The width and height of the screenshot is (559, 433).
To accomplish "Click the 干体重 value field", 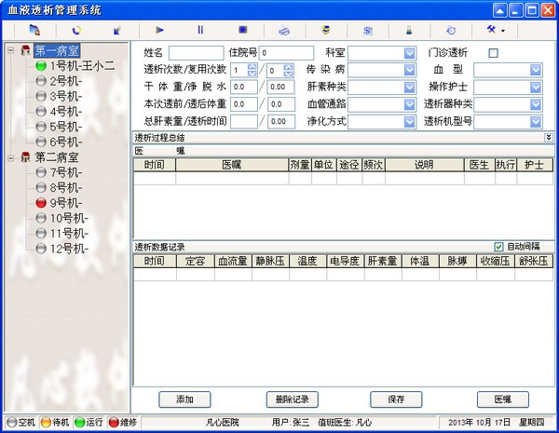I will [x=244, y=87].
